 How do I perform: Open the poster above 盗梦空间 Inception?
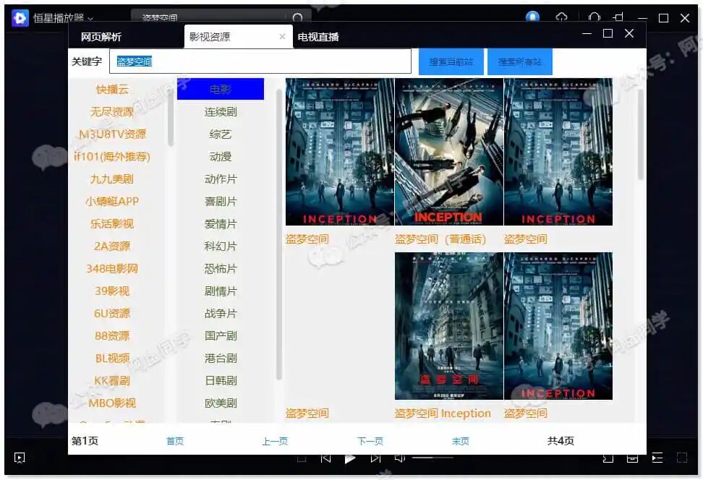click(449, 326)
